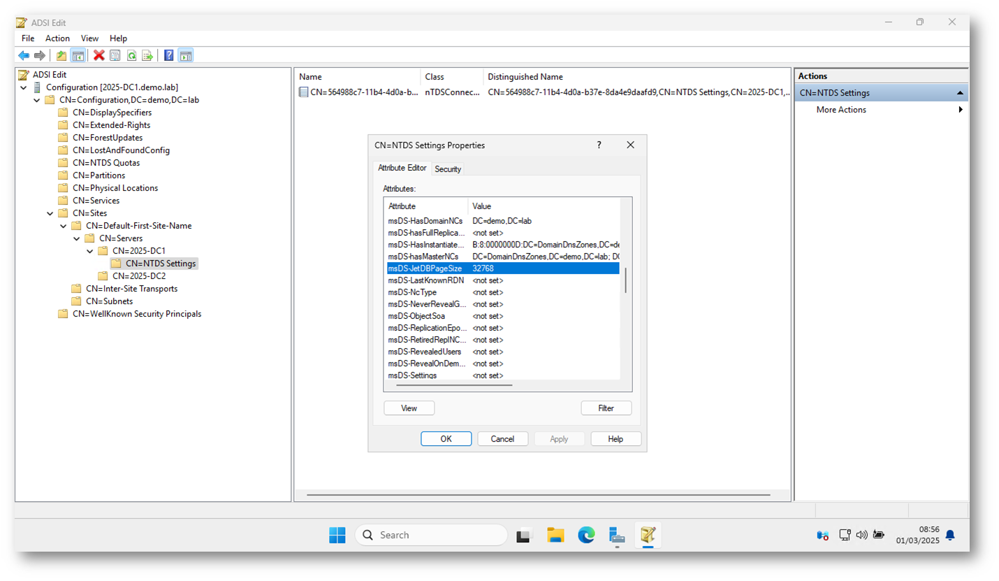Viewport: 999px width, 581px height.
Task: Click the Export List toolbar icon
Action: click(147, 56)
